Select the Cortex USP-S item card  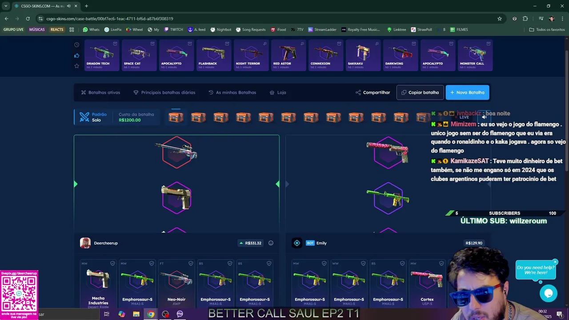tap(427, 284)
